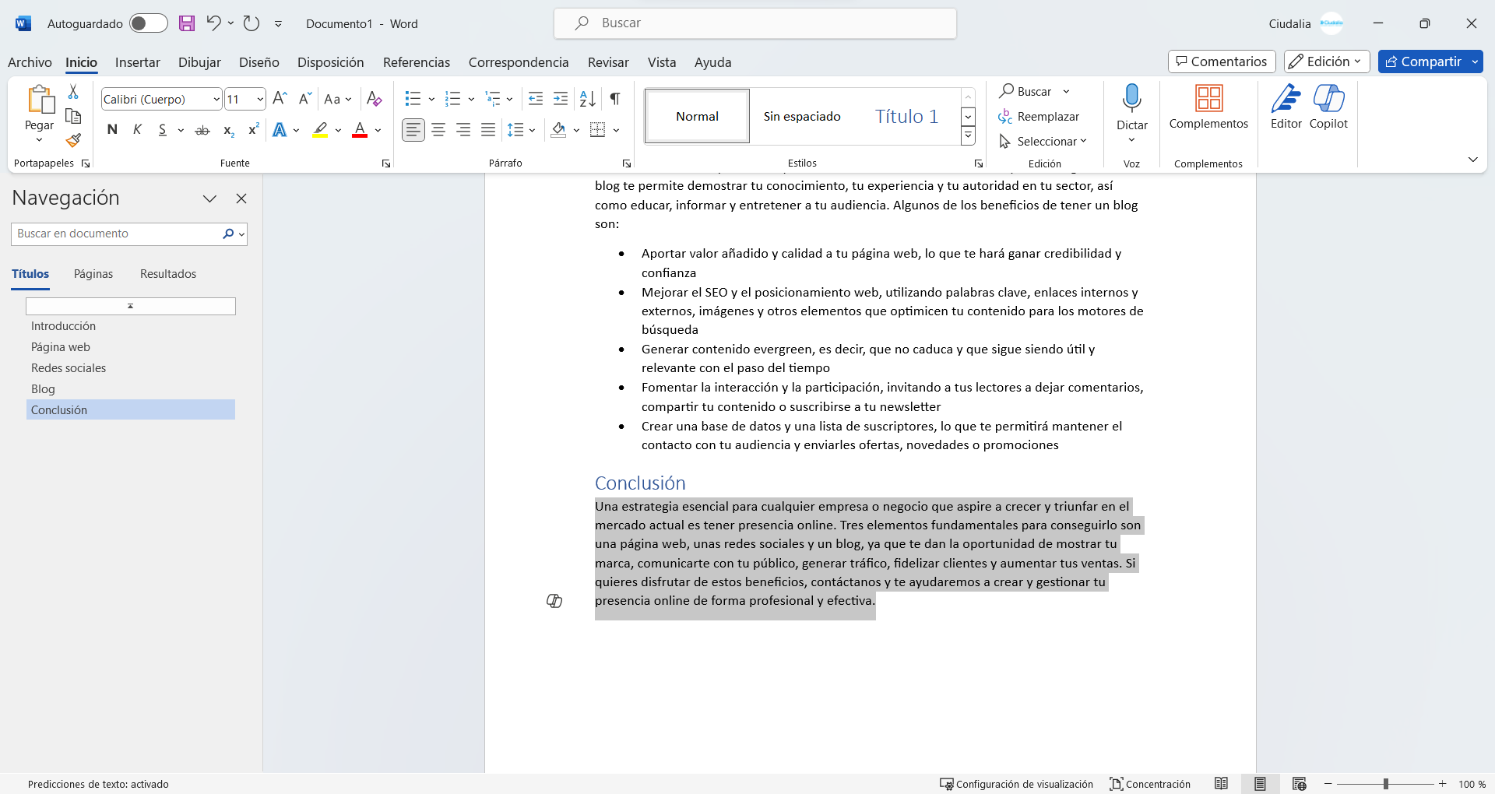
Task: Toggle the Autoguardado switch
Action: tap(148, 23)
